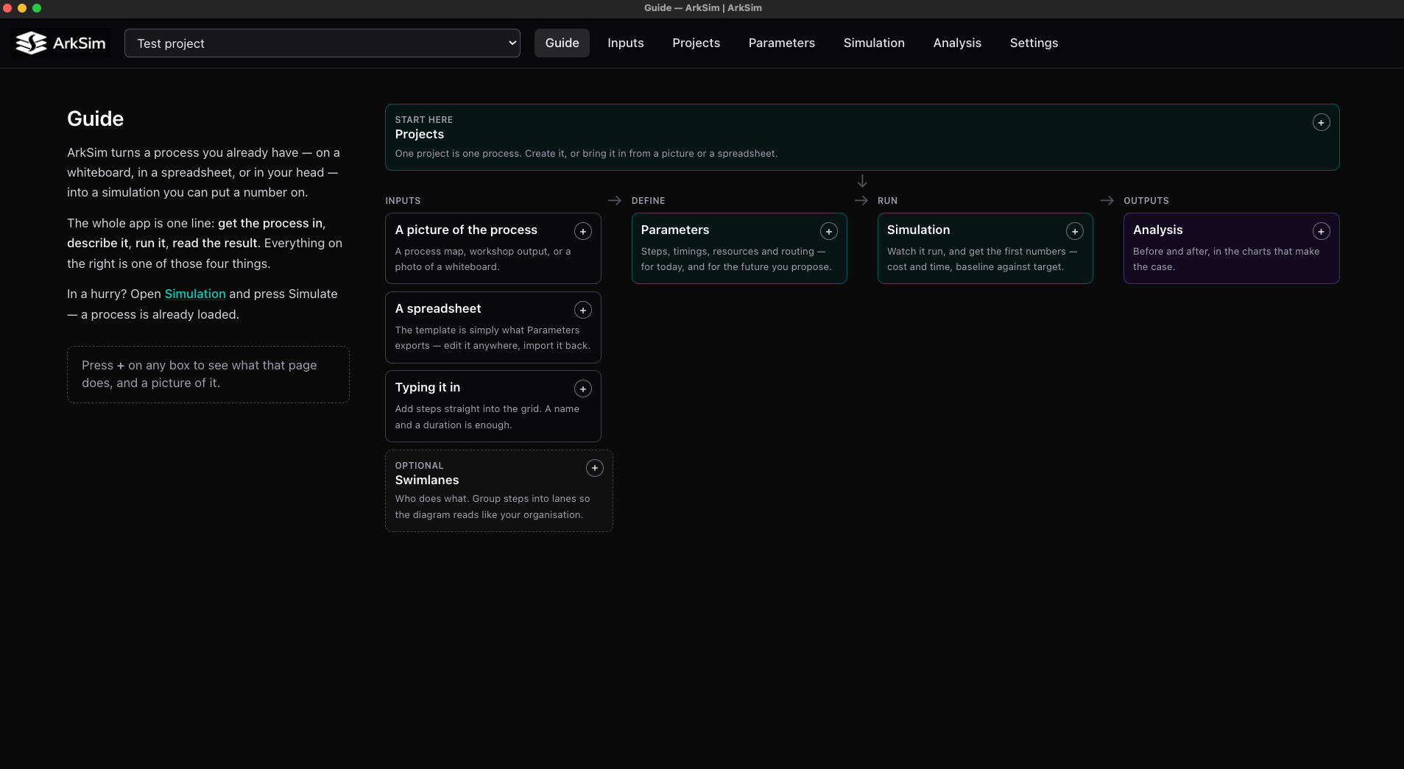The height and width of the screenshot is (769, 1404).
Task: Click the 'Guide' page heading
Action: [96, 118]
